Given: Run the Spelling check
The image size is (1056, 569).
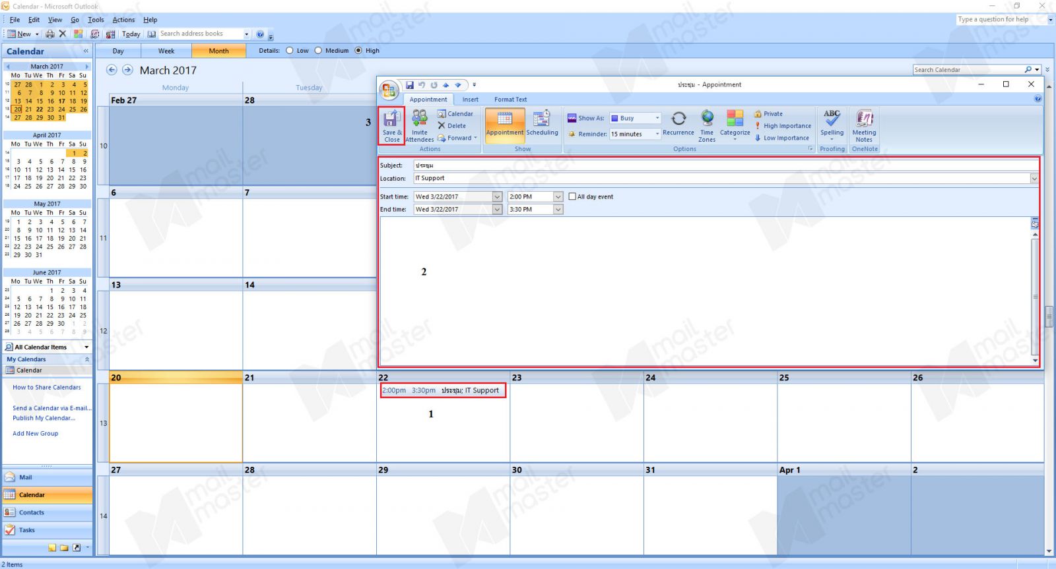Looking at the screenshot, I should click(832, 125).
